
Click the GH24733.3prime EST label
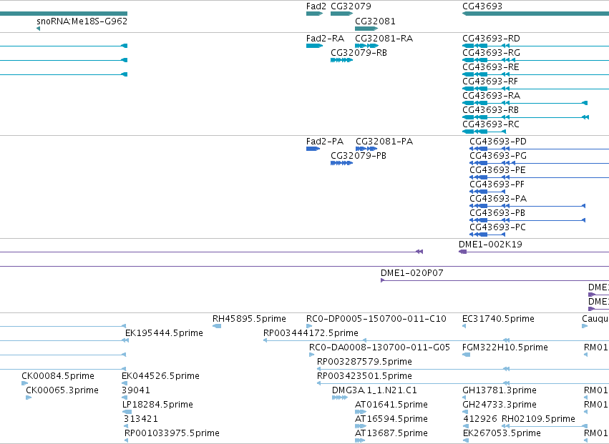499,405
